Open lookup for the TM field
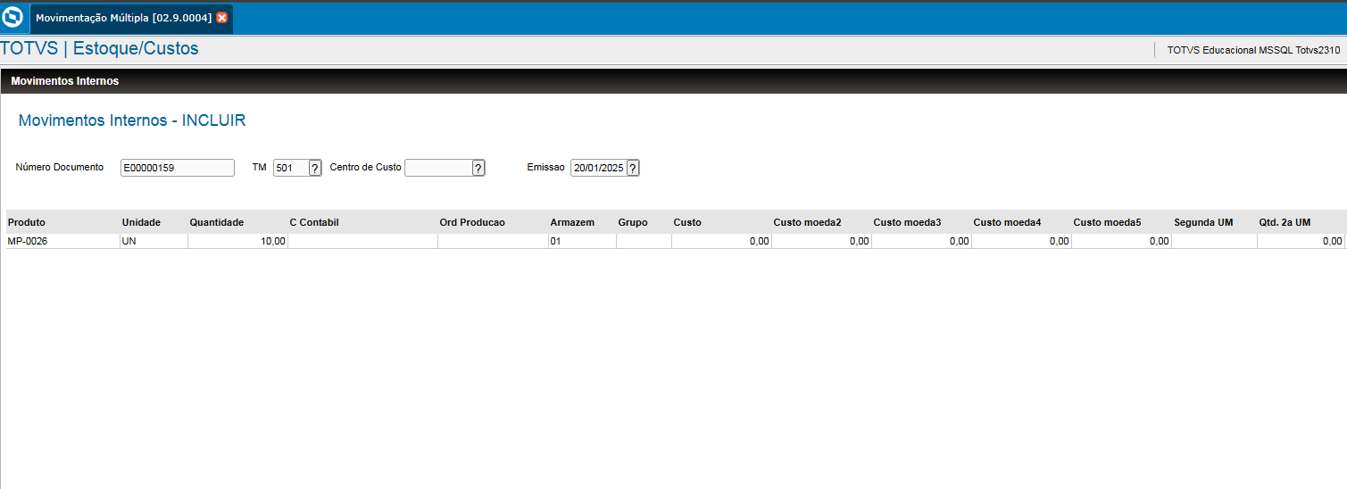 tap(315, 168)
